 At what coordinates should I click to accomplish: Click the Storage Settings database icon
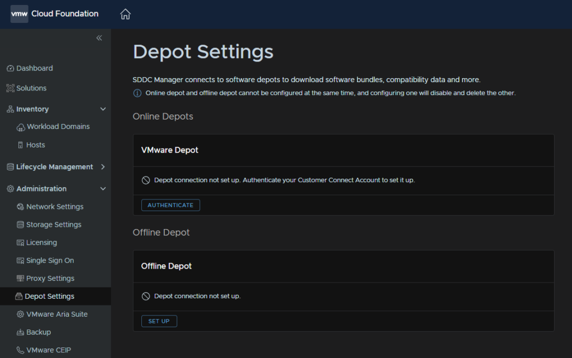(21, 225)
